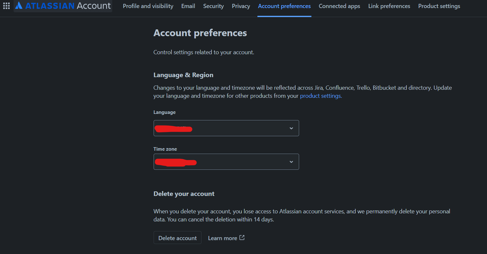Click the Language field label
This screenshot has width=487, height=254.
pyautogui.click(x=164, y=112)
